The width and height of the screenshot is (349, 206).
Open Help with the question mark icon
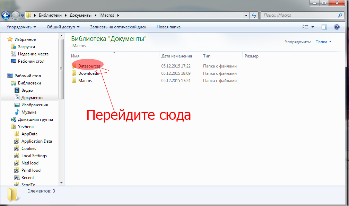pyautogui.click(x=337, y=27)
